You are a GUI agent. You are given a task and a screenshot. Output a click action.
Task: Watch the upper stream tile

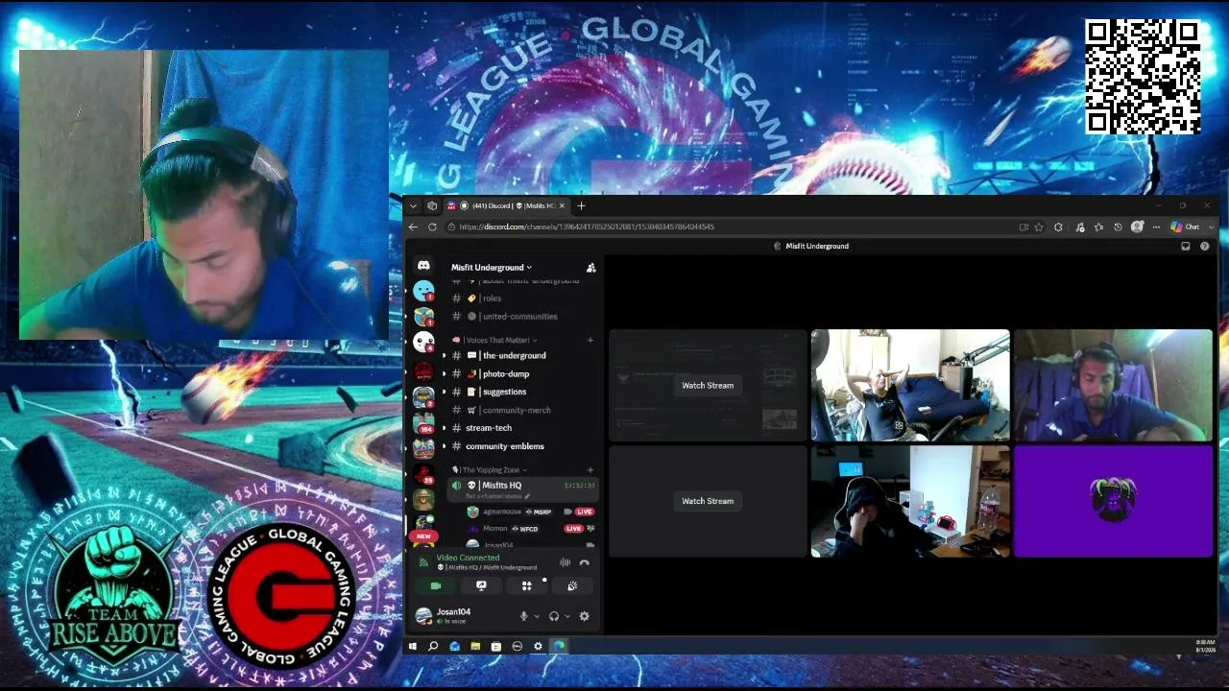click(x=708, y=386)
